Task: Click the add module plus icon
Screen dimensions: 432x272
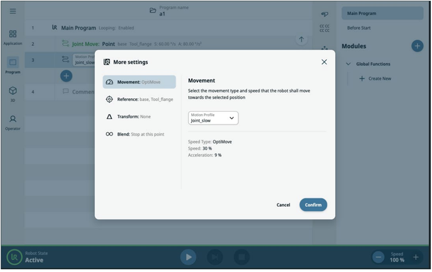Action: [x=417, y=46]
